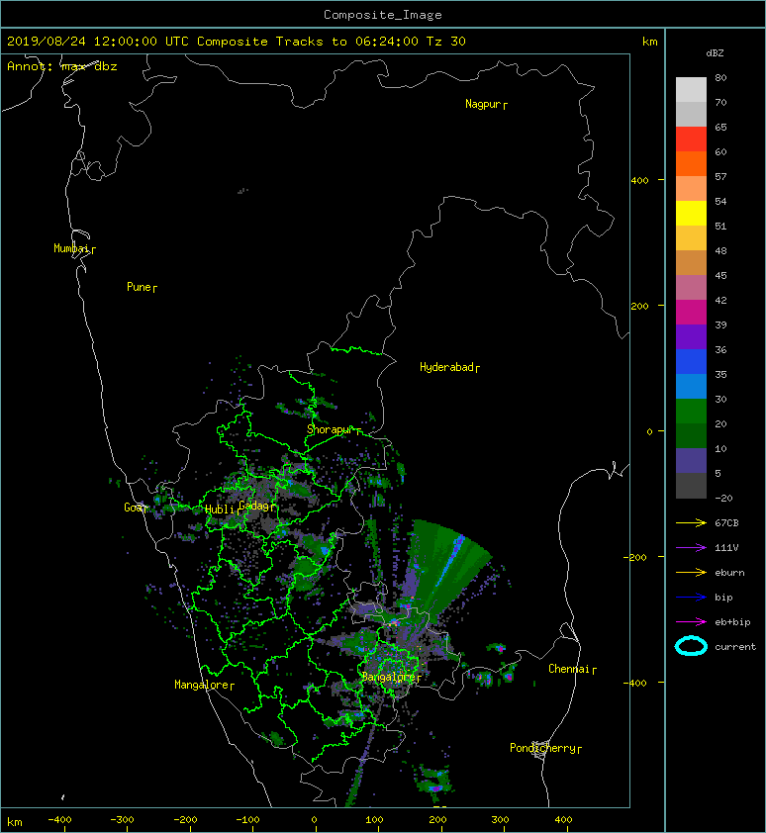Click the 20 dBZ green swatch
The image size is (766, 833).
tap(691, 411)
